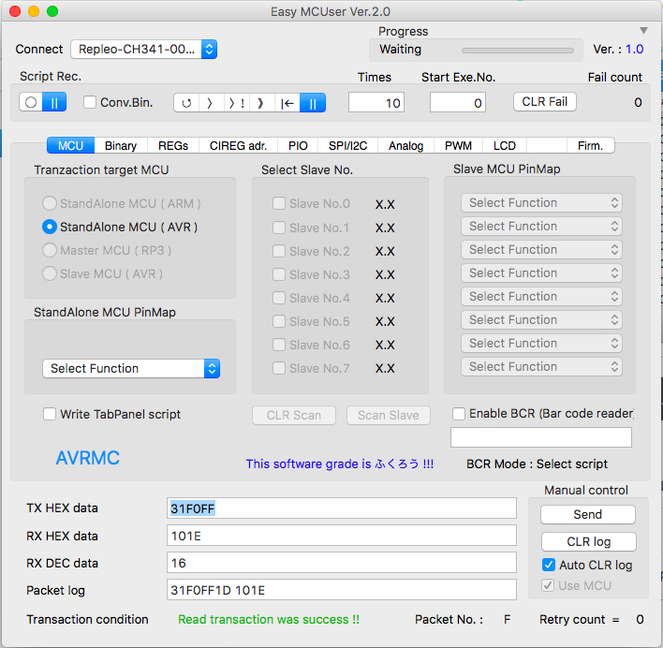
Task: Switch to the PIO tab
Action: [298, 146]
